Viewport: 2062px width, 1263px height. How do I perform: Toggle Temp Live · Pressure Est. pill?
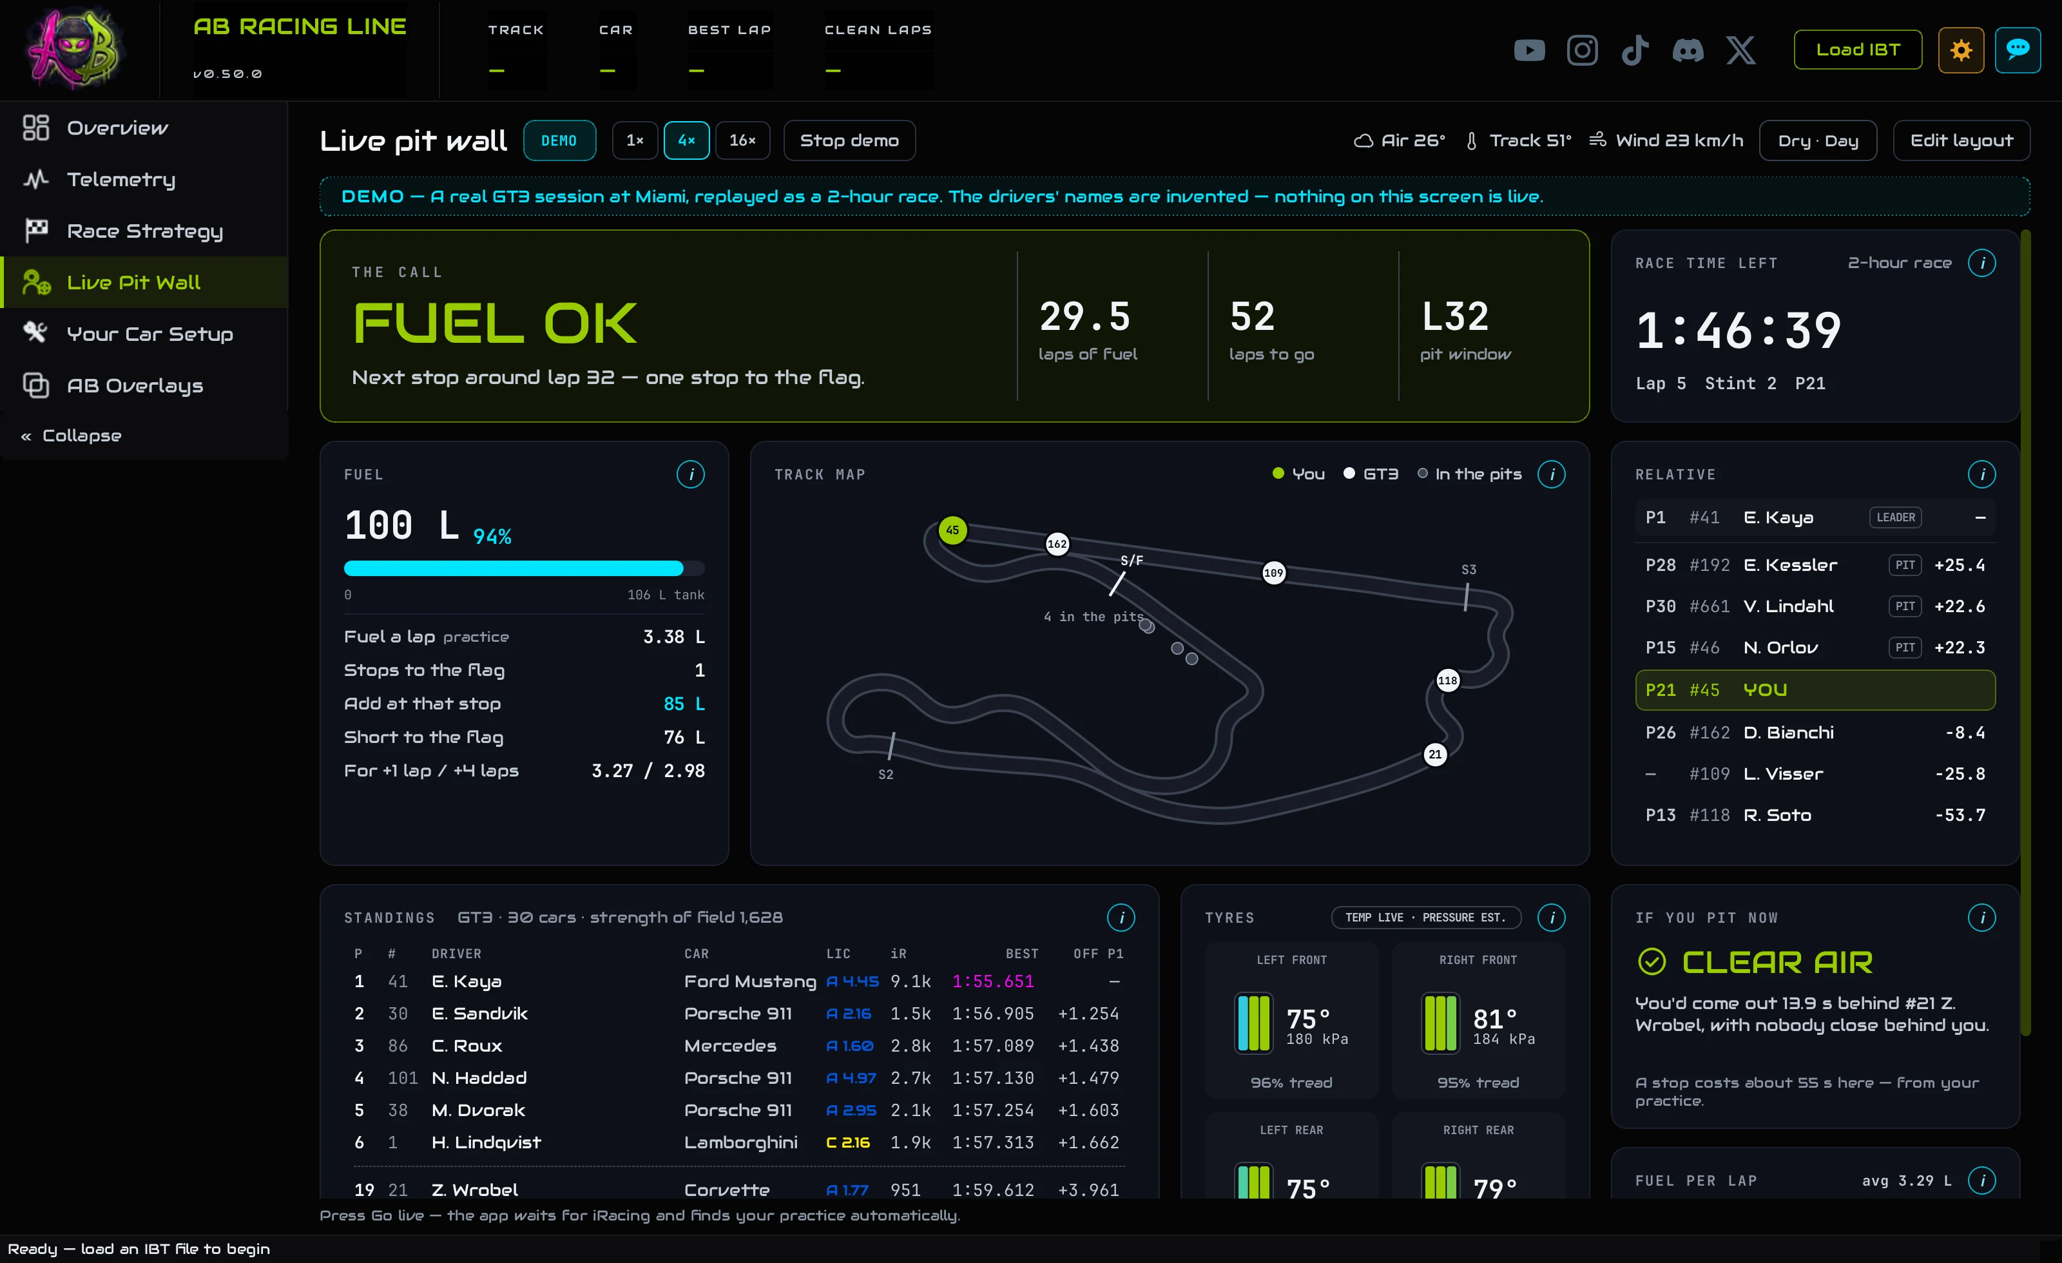tap(1425, 918)
